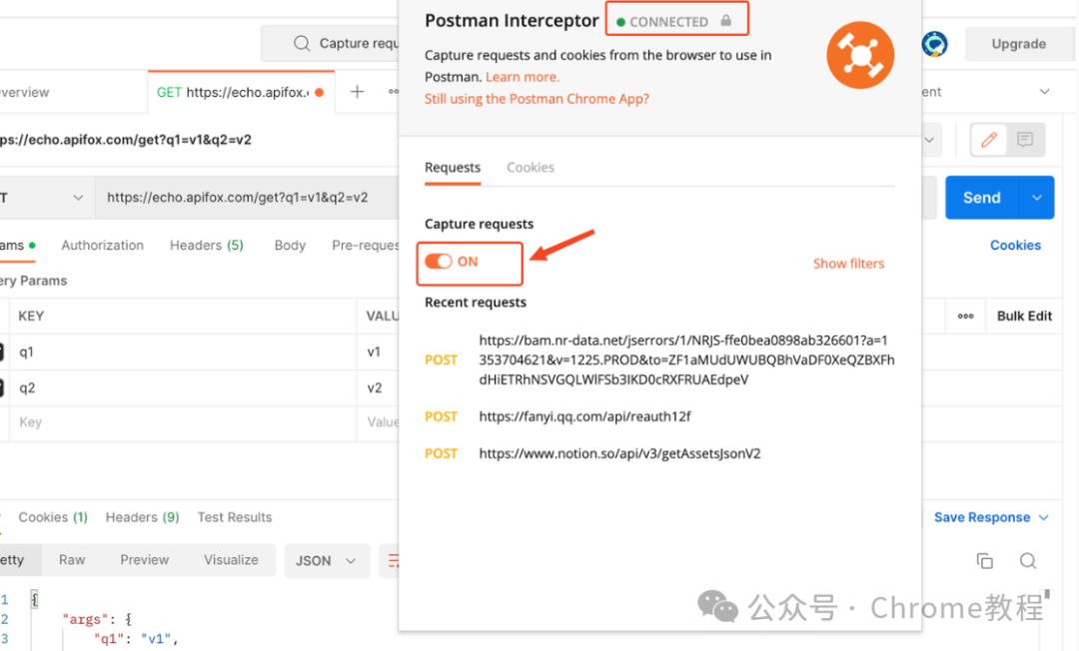Click the 'Still using the Postman Chrome App?' link
Image resolution: width=1079 pixels, height=651 pixels.
coord(537,99)
